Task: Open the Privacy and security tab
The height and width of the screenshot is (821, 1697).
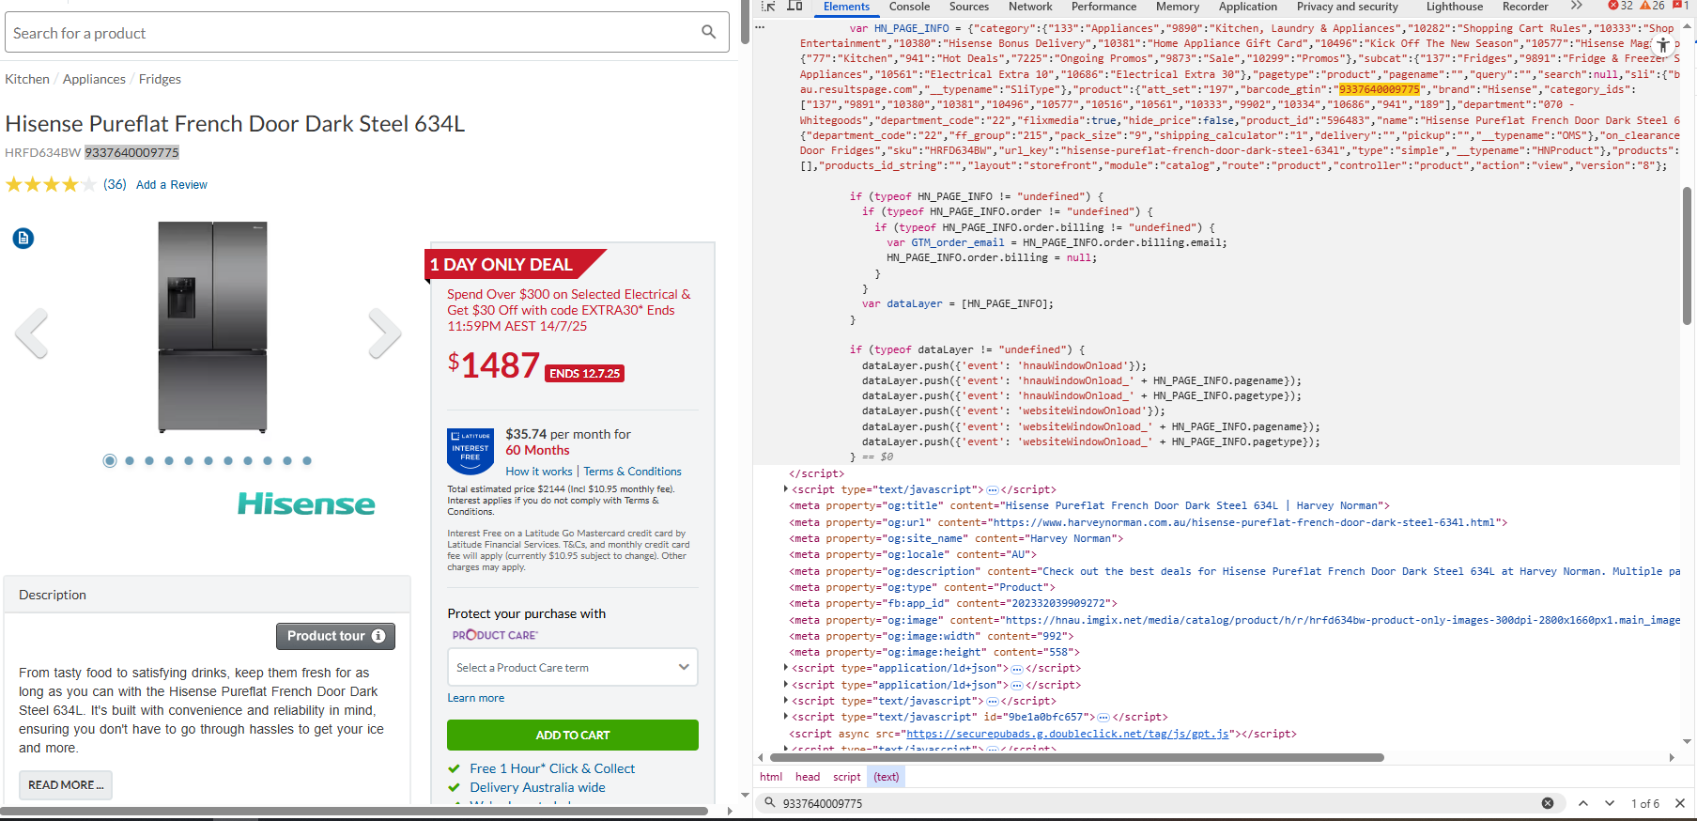Action: click(x=1348, y=7)
